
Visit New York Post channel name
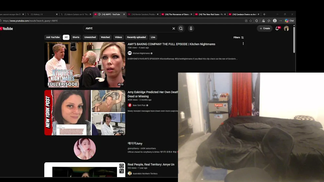point(139,105)
